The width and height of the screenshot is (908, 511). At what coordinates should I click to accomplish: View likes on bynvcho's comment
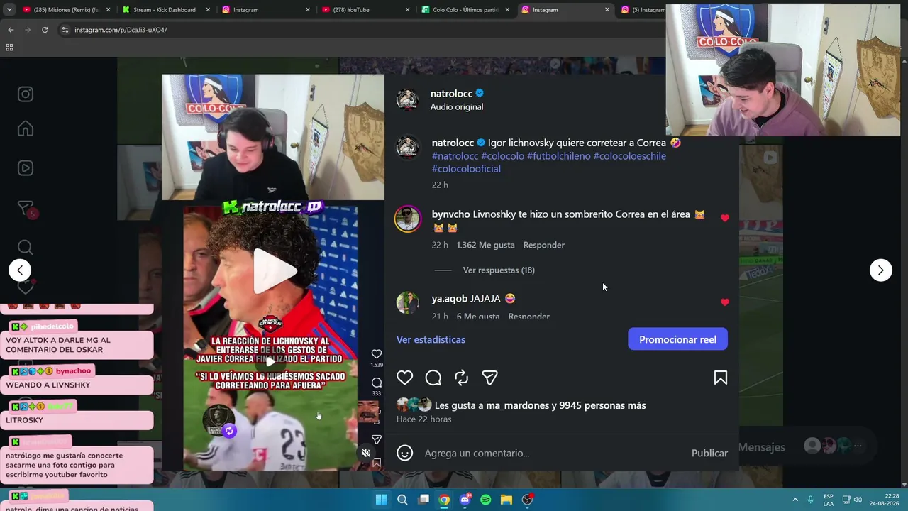485,245
